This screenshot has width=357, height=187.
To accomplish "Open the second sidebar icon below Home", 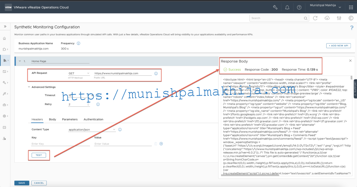I will [5, 49].
